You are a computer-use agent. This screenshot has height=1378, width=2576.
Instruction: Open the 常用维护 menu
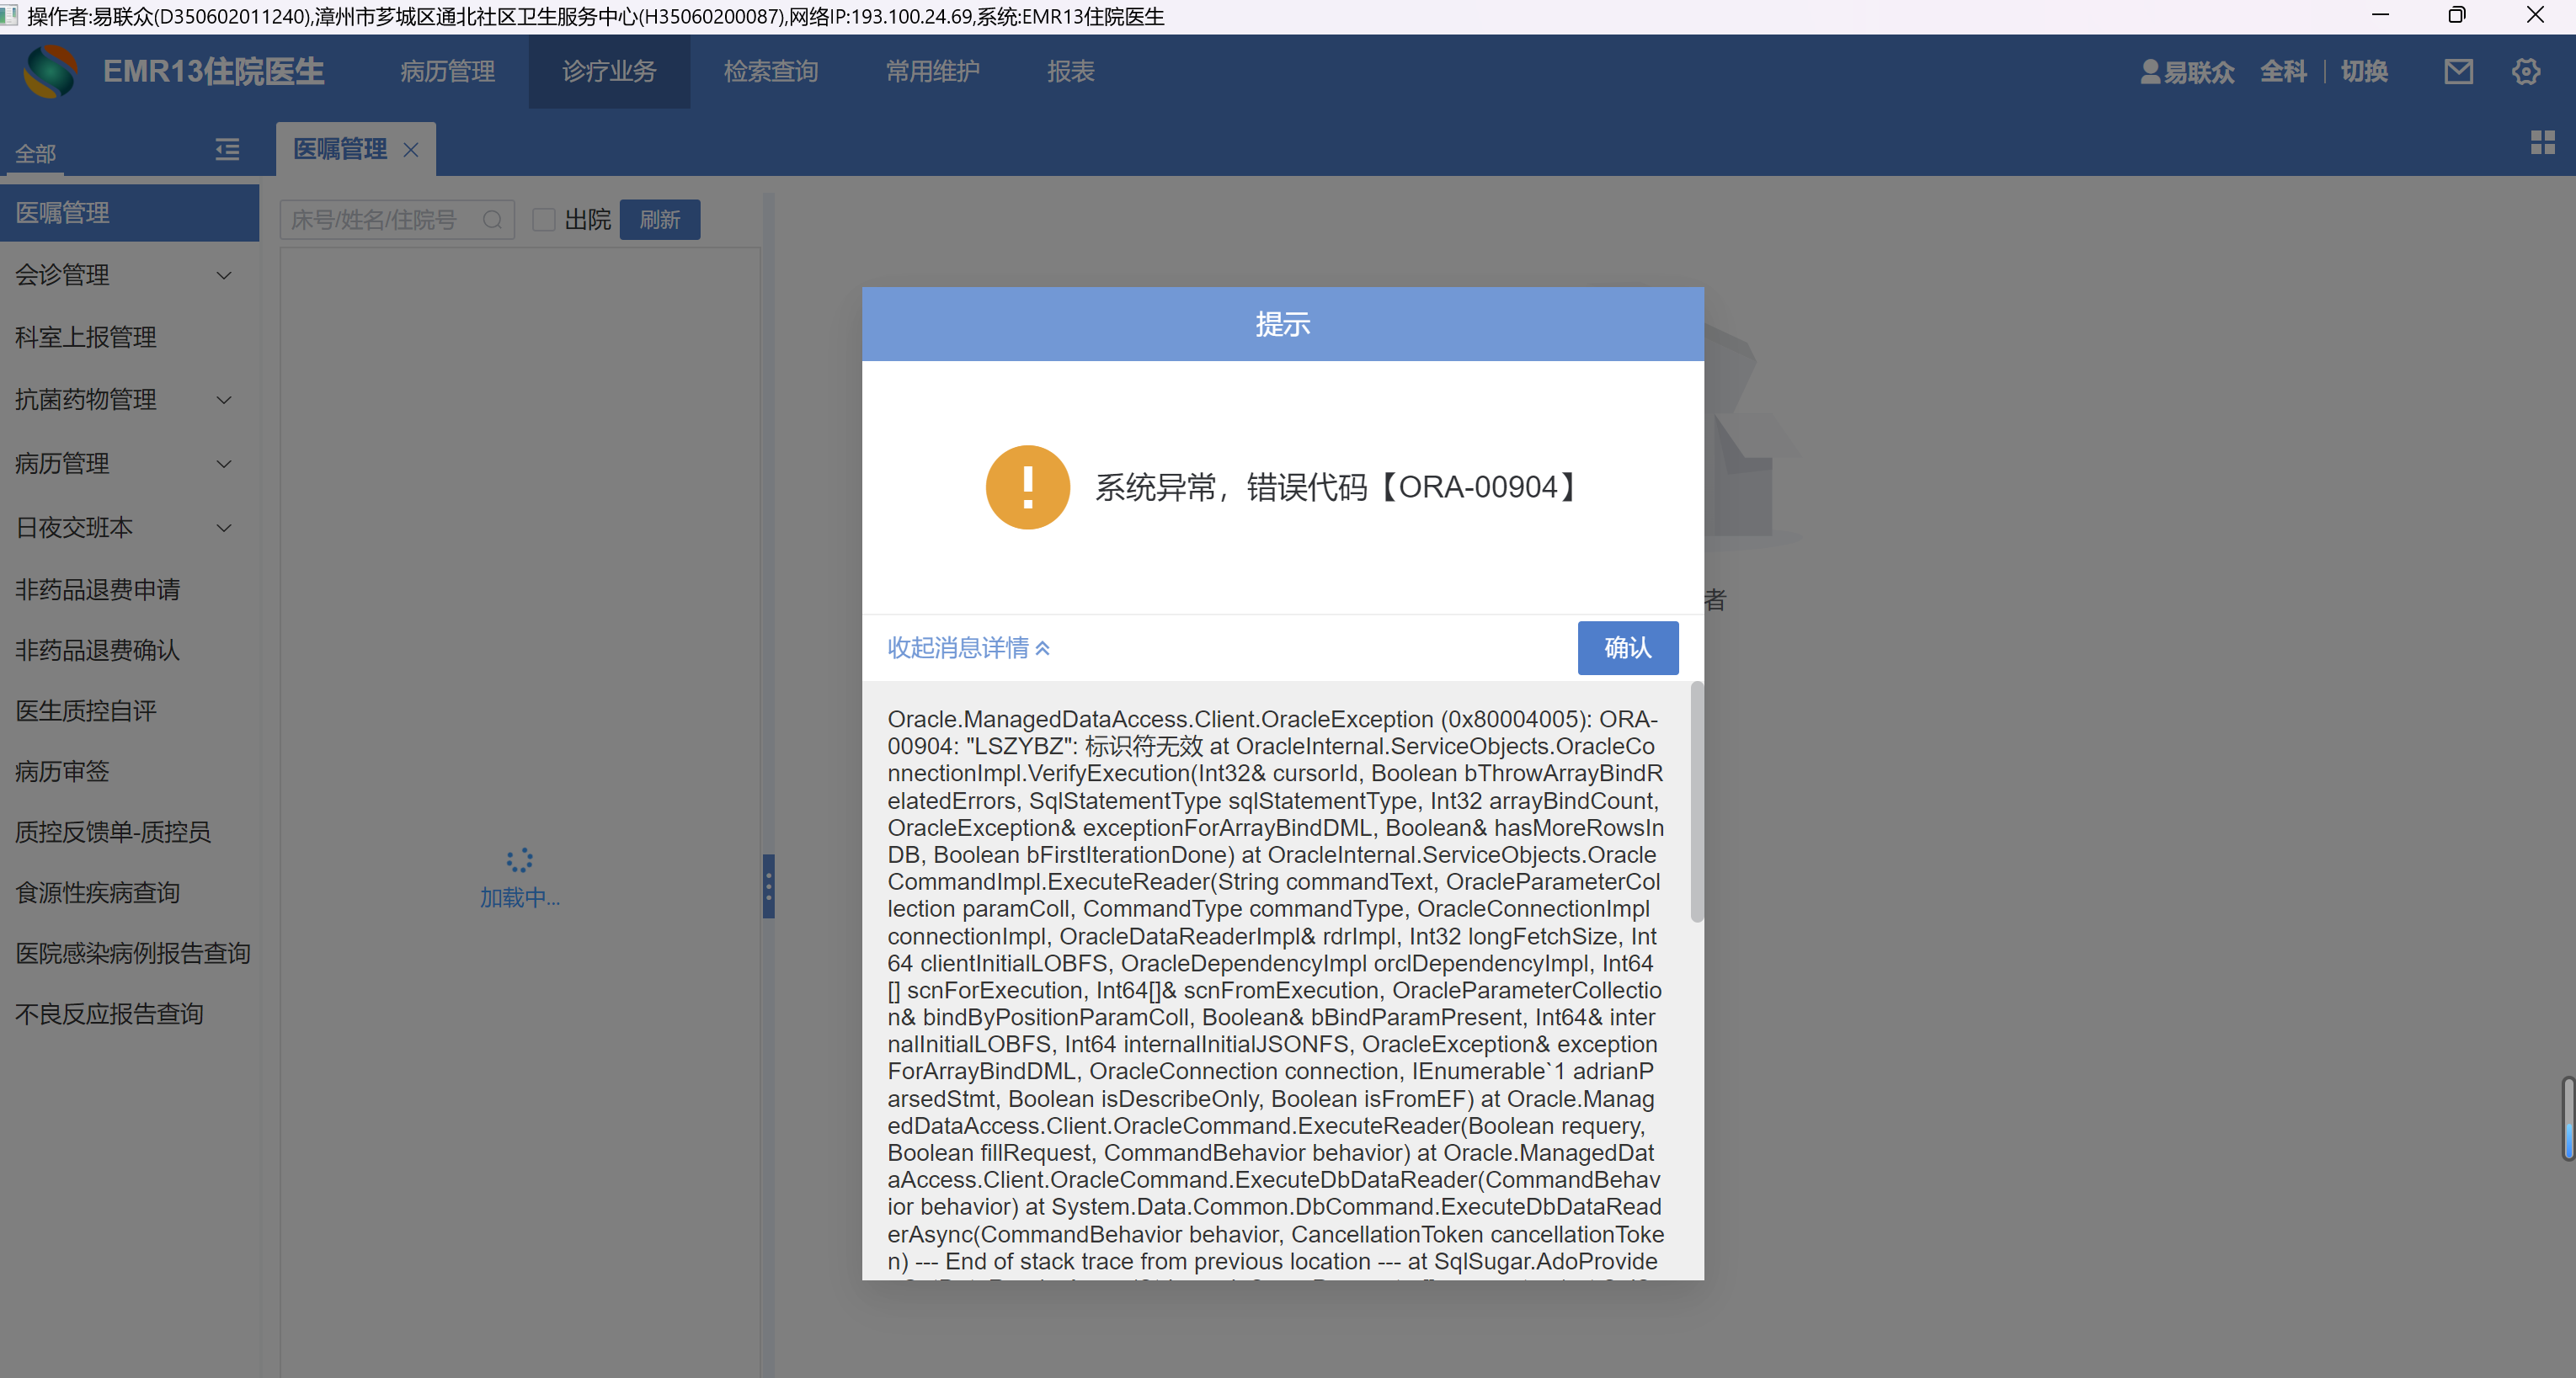coord(932,72)
